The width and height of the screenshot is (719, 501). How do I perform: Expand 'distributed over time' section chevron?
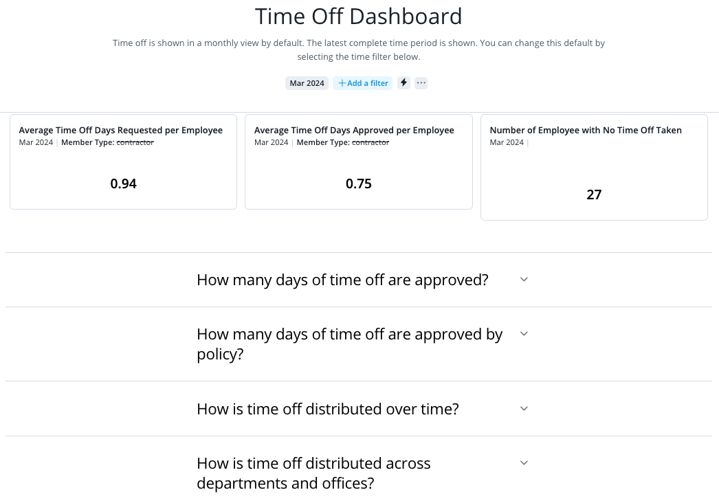[x=524, y=408]
